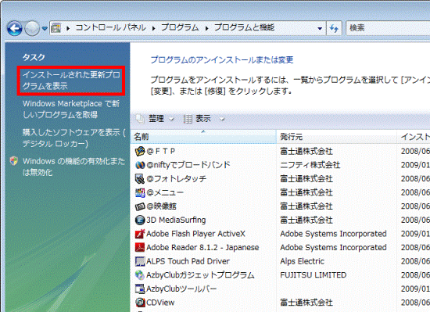The image size is (430, 312).
Task: Click publisher FUJITSU LIMITED in the list
Action: click(x=314, y=275)
